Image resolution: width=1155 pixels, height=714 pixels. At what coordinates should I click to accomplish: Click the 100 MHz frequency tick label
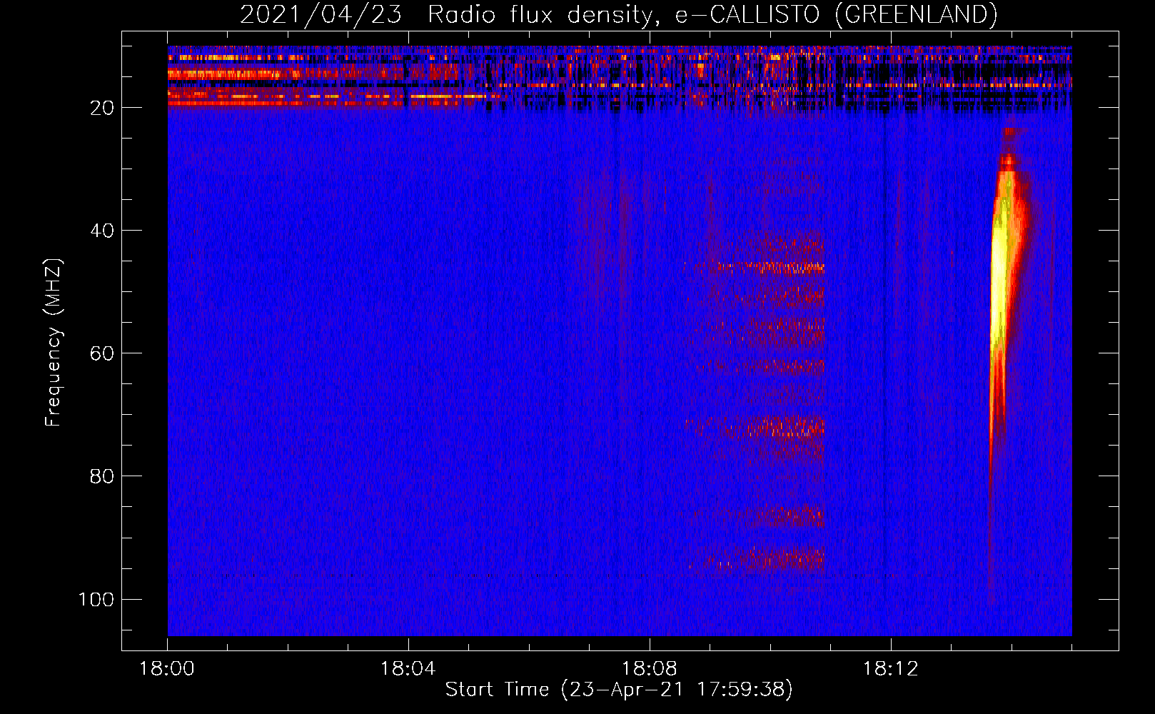pos(96,599)
